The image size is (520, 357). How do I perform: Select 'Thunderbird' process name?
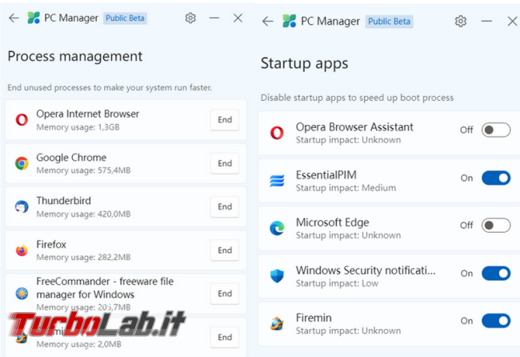coord(63,201)
